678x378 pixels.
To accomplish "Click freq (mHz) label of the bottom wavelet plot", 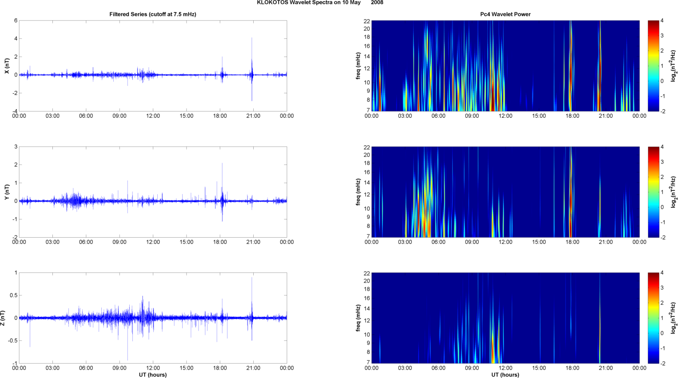I will coord(358,318).
